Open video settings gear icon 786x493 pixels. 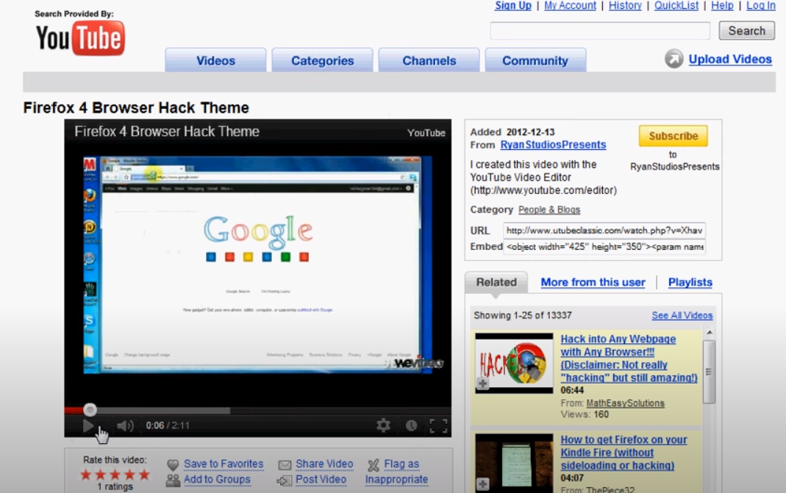(383, 425)
